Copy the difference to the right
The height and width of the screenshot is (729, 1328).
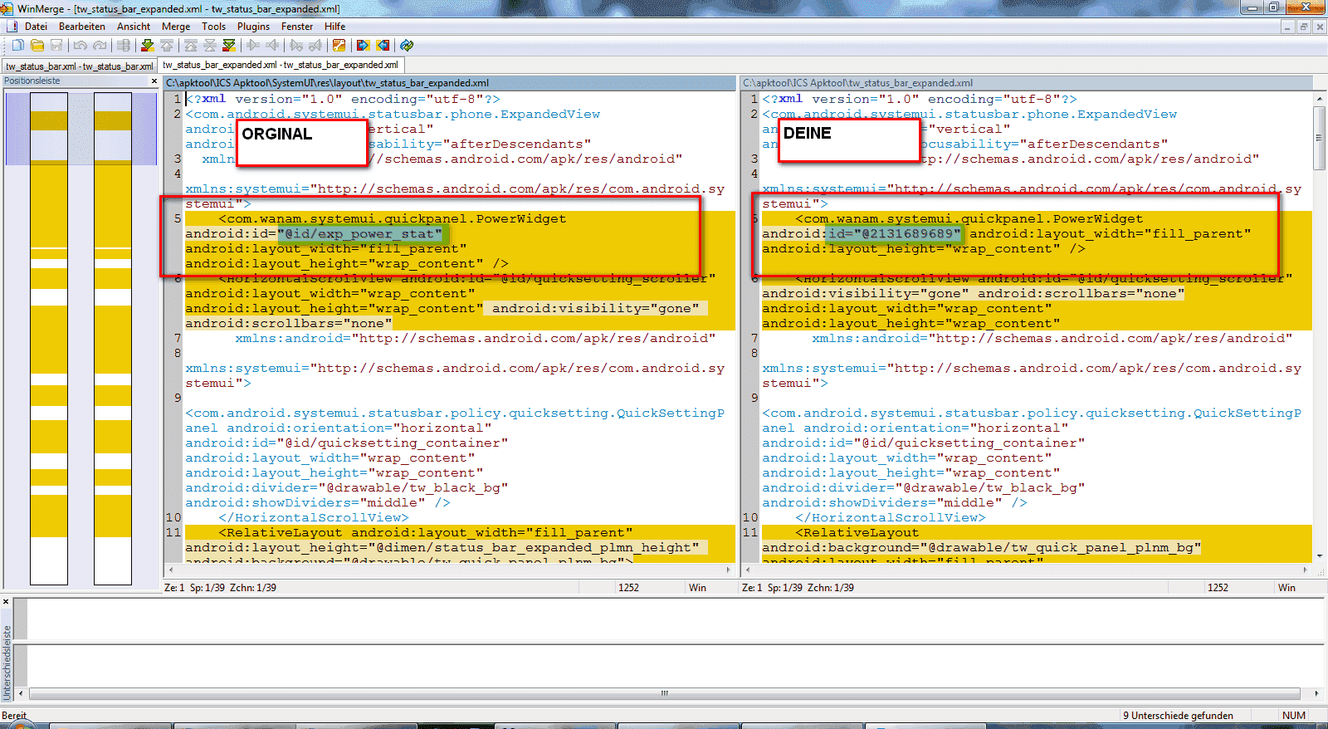[253, 45]
